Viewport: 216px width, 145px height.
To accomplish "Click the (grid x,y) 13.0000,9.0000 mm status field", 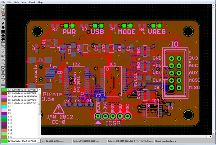I will point(90,141).
